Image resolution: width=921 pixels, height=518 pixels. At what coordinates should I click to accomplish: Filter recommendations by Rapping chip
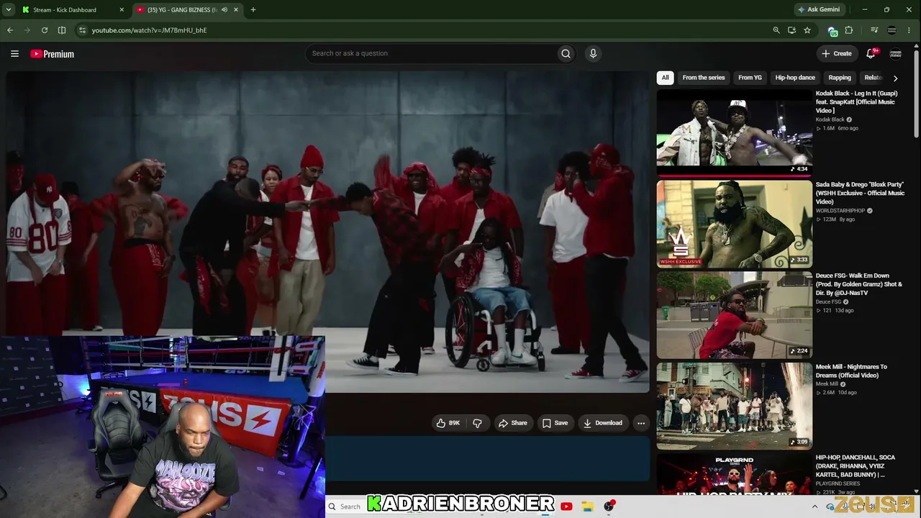pos(840,78)
